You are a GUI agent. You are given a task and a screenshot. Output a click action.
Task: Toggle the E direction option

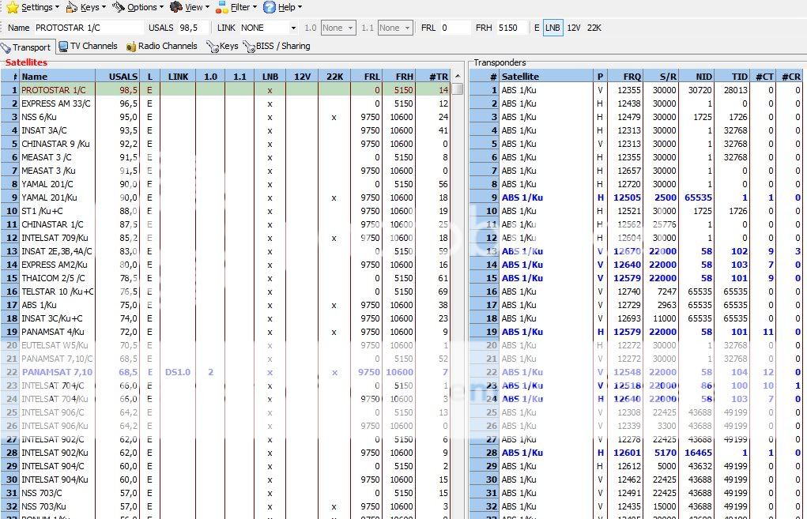[537, 28]
